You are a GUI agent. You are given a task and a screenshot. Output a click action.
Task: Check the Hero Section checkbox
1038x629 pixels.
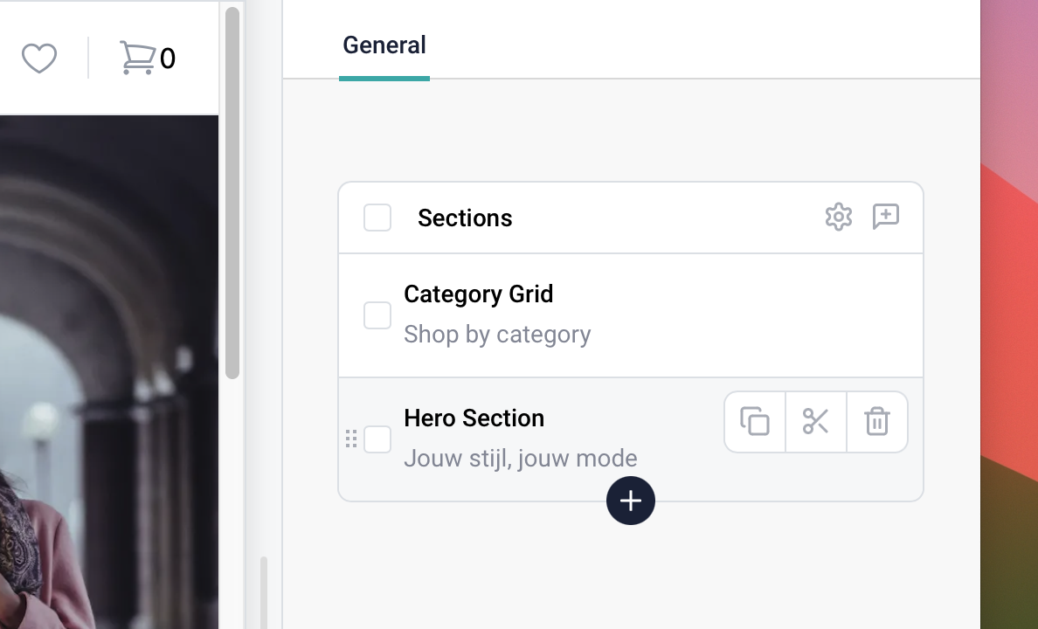click(377, 439)
